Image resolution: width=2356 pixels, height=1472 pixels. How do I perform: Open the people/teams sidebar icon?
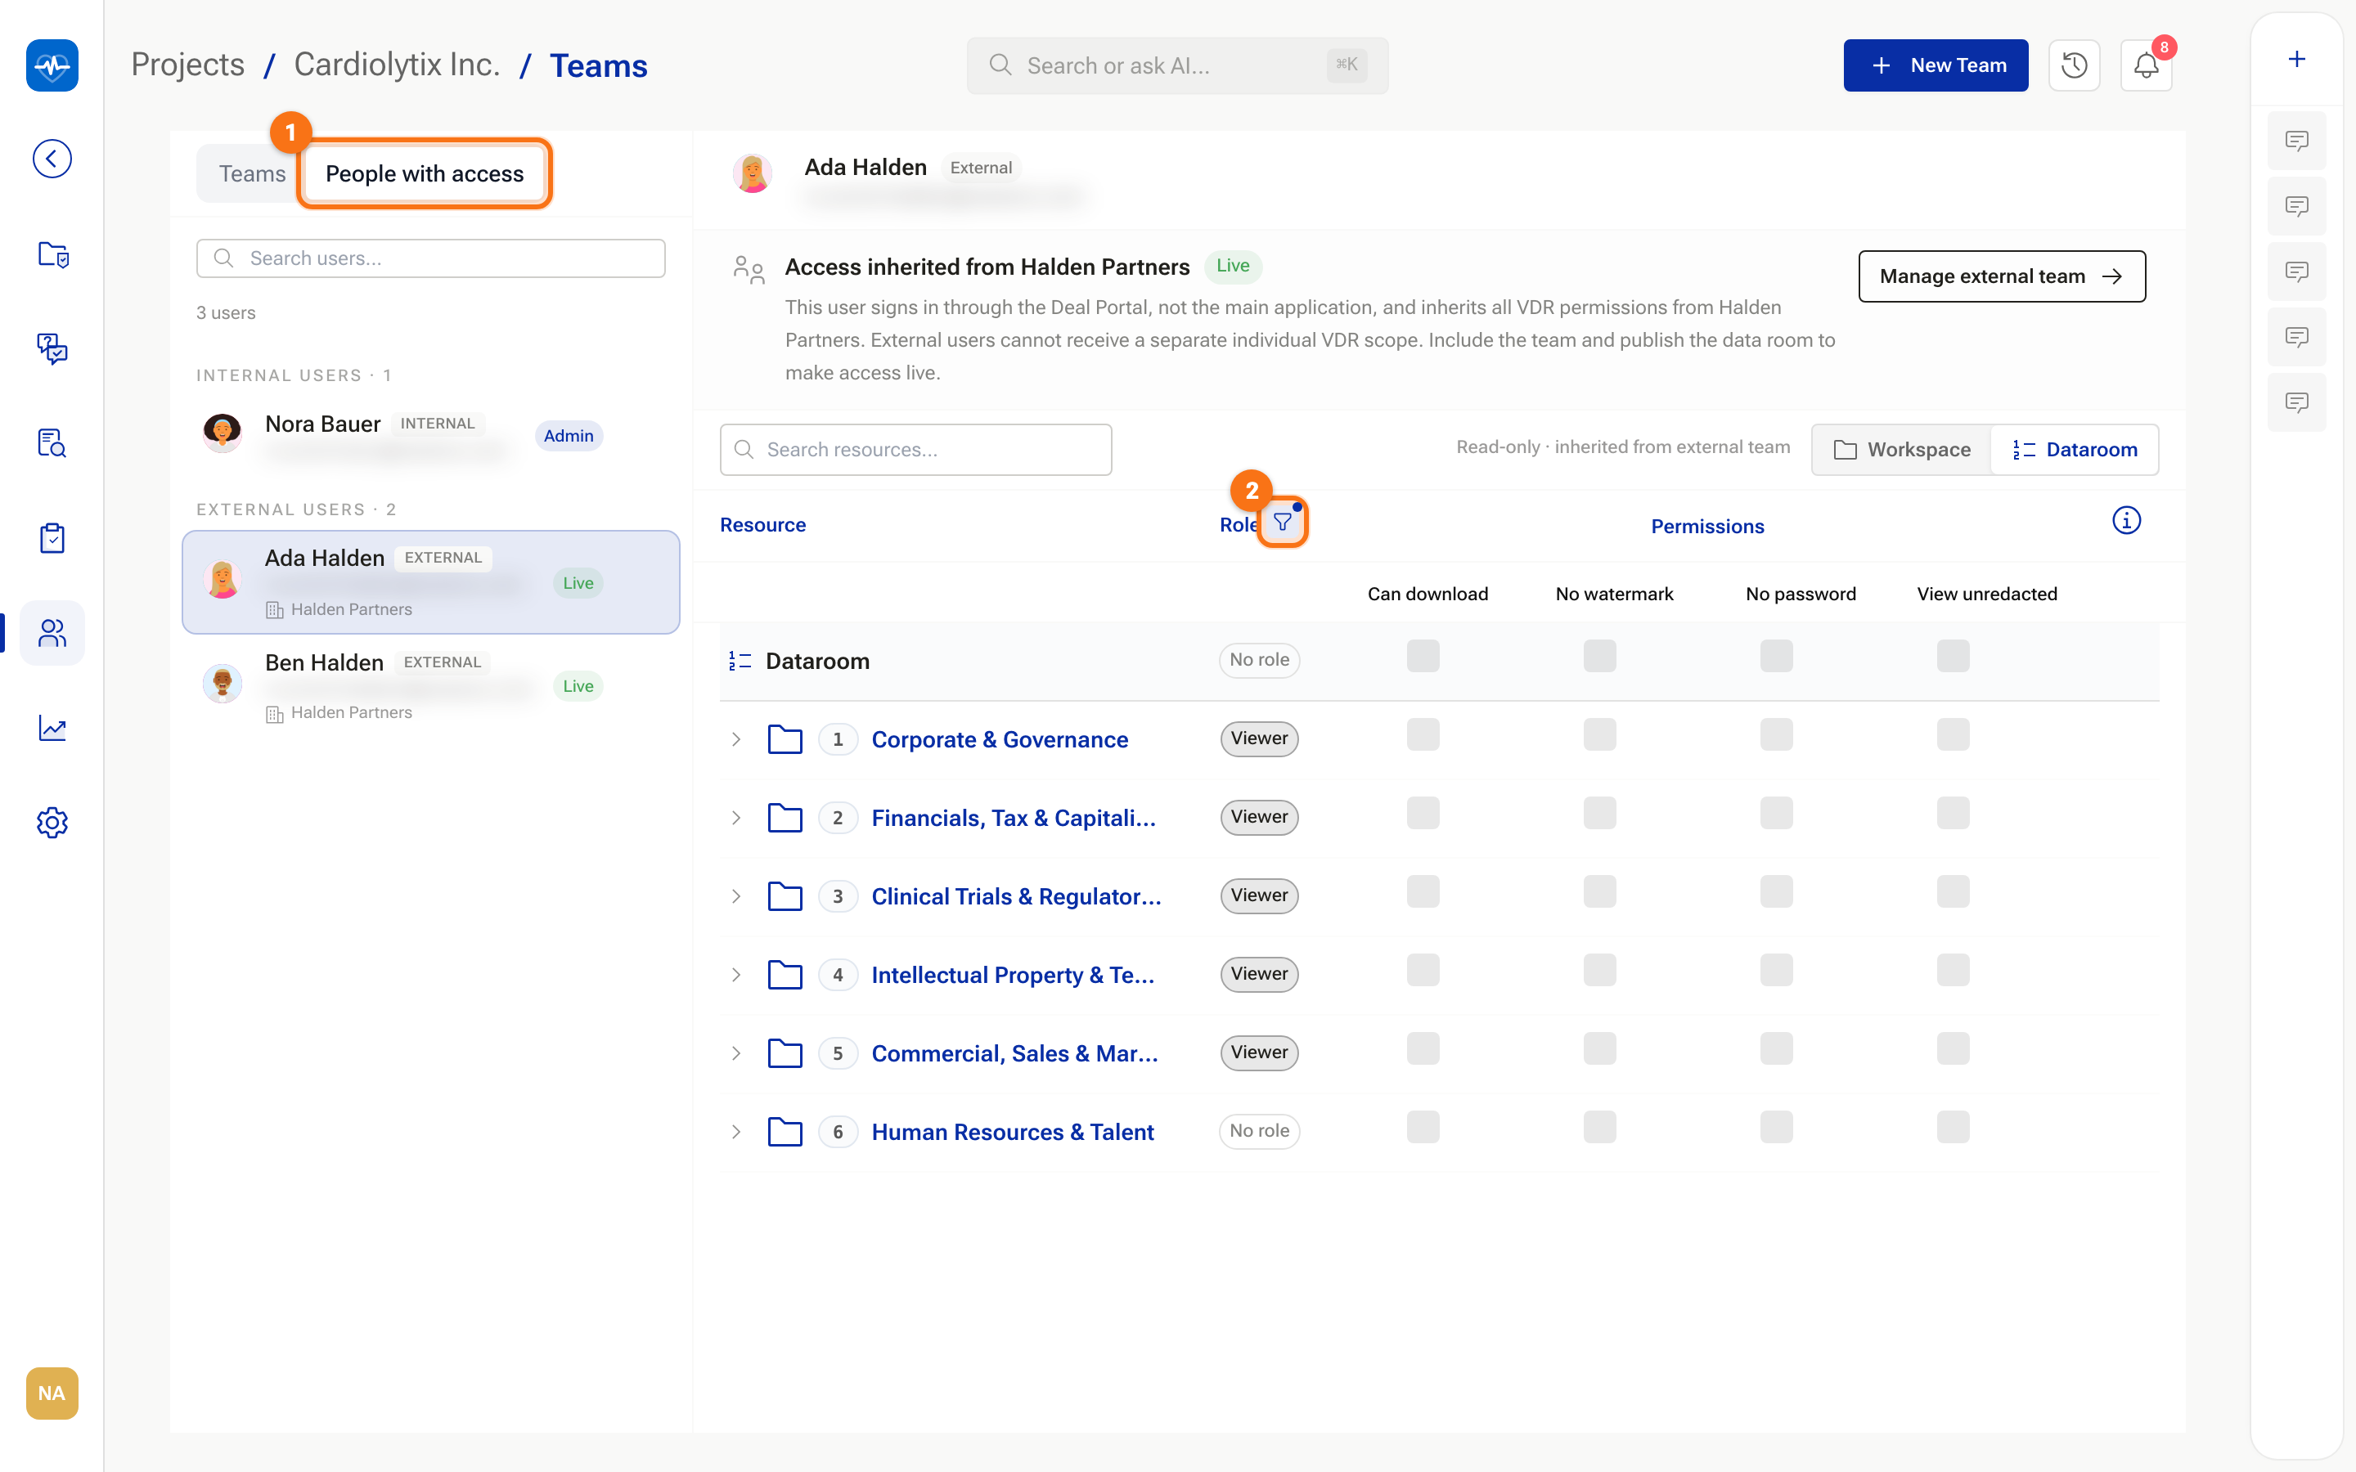click(52, 633)
